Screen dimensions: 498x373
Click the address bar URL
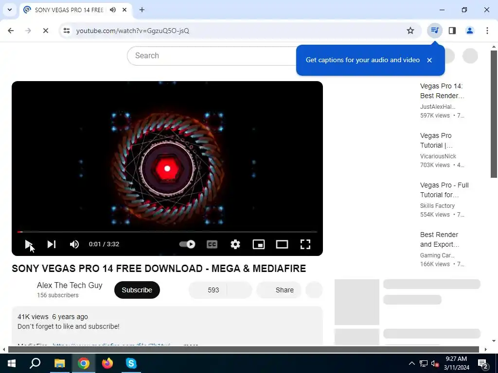(133, 31)
